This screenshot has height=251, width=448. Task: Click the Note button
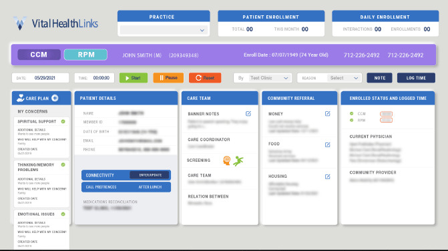tap(379, 78)
